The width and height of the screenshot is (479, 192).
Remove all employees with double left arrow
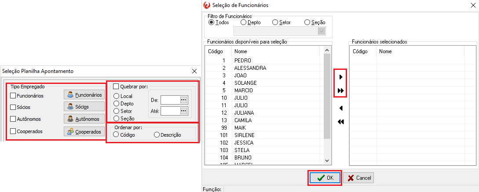(341, 122)
